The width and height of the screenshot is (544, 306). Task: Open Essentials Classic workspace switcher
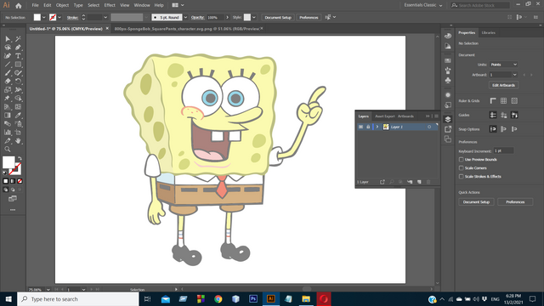423,5
